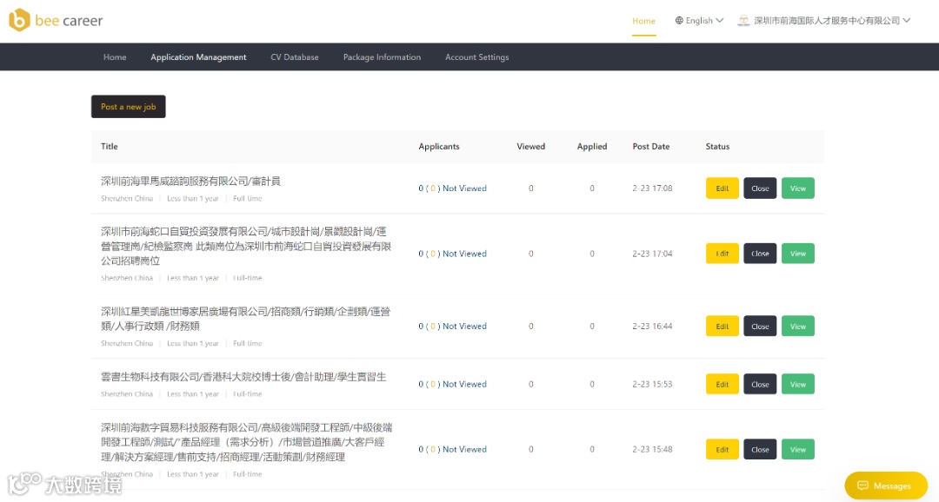939x502 pixels.
Task: Click the Applied column header
Action: pyautogui.click(x=592, y=146)
